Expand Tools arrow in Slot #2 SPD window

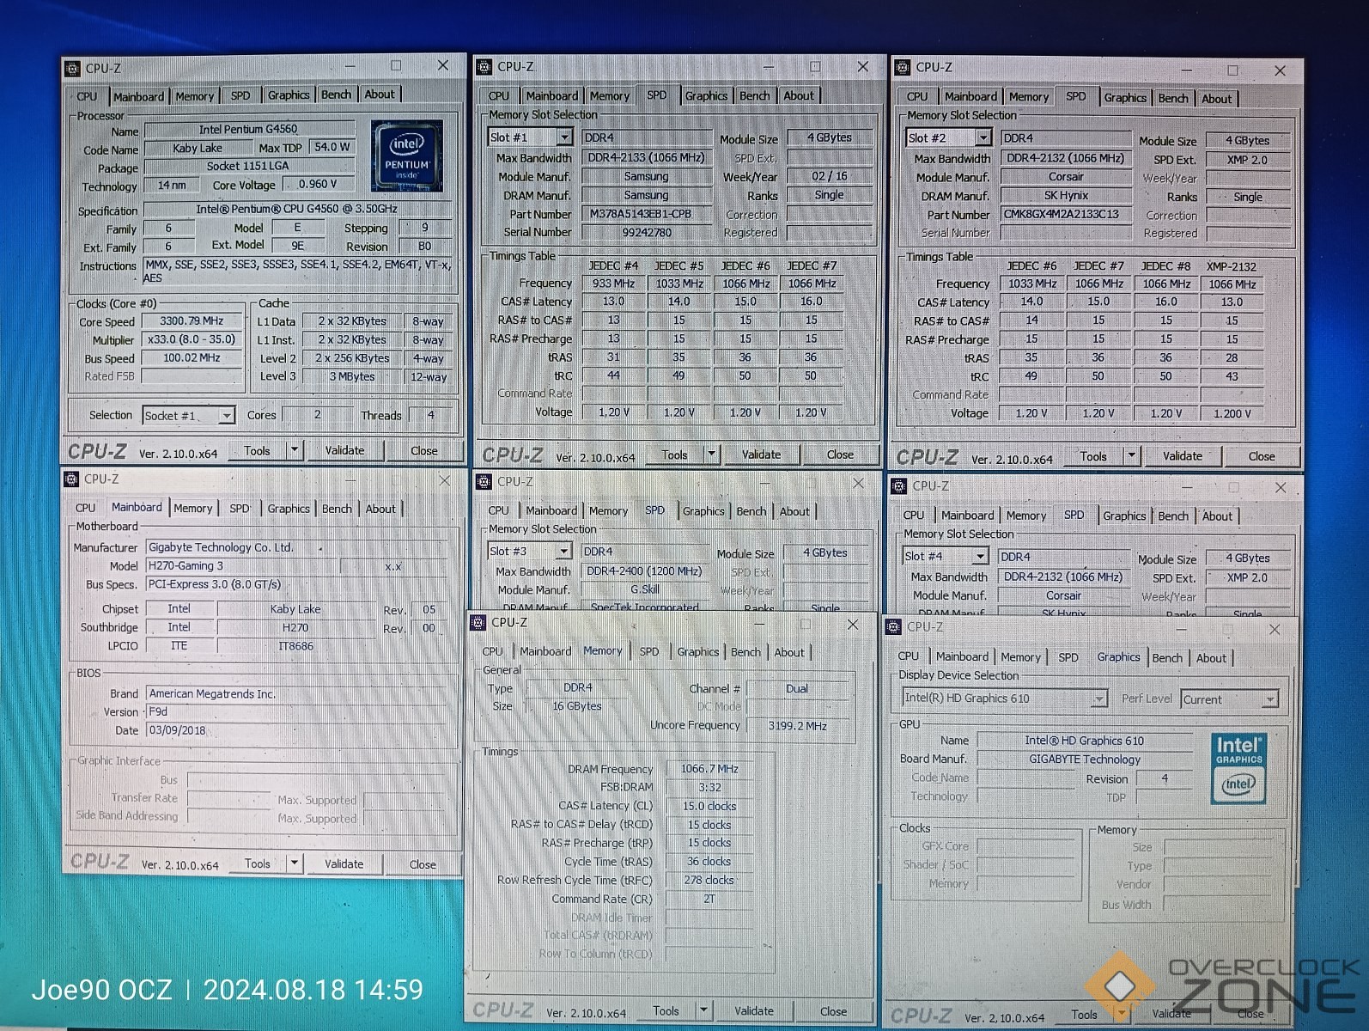click(x=1131, y=455)
